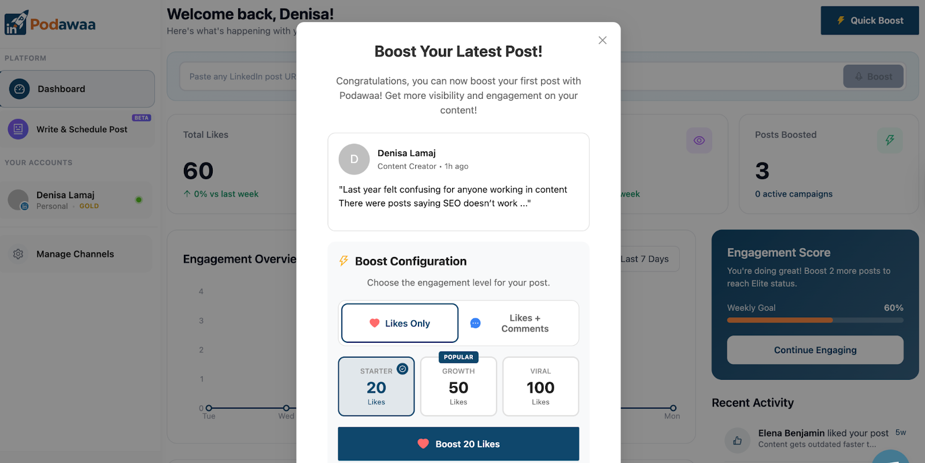The height and width of the screenshot is (463, 925).
Task: Click the Continue Engaging button
Action: 814,350
